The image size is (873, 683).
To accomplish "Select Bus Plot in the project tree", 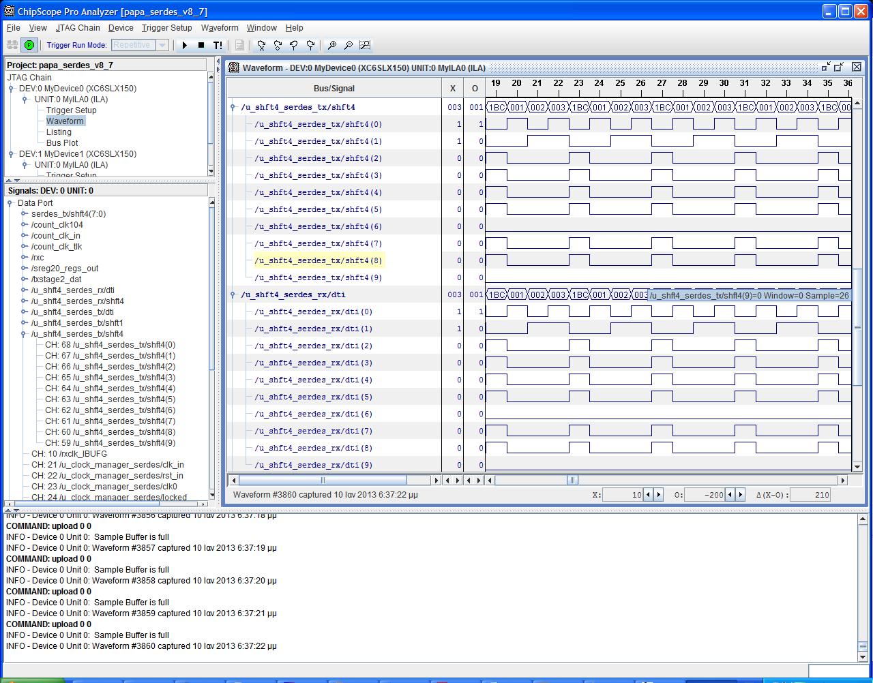I will pyautogui.click(x=62, y=143).
